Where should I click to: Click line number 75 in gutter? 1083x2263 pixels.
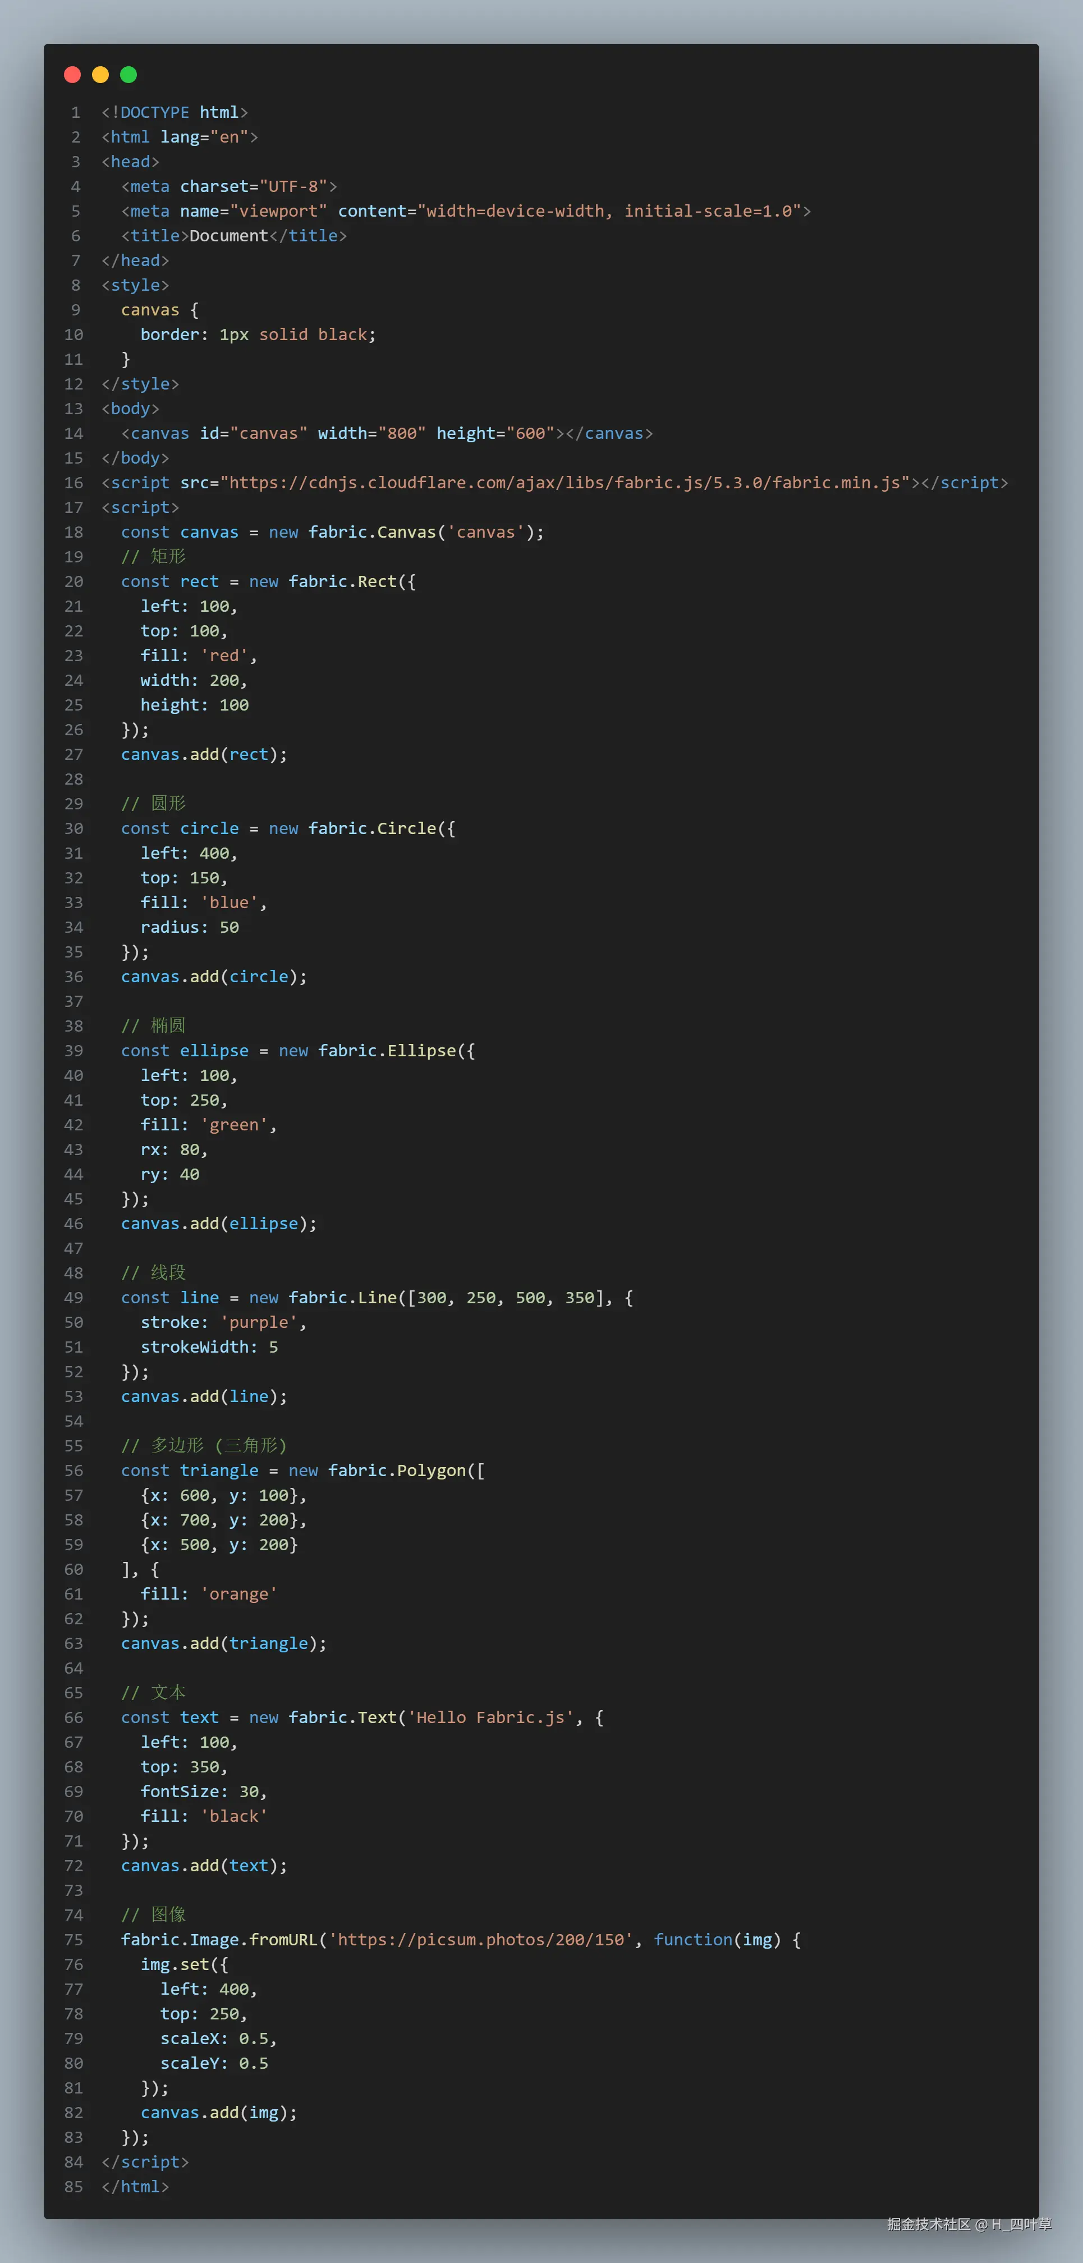coord(74,1939)
